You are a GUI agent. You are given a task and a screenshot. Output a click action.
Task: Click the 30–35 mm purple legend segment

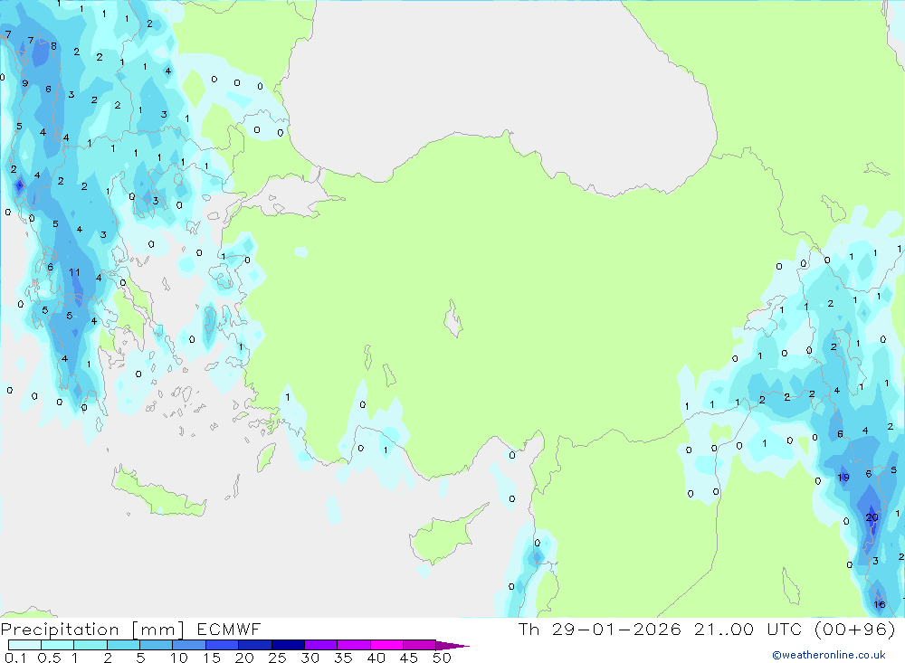click(320, 645)
